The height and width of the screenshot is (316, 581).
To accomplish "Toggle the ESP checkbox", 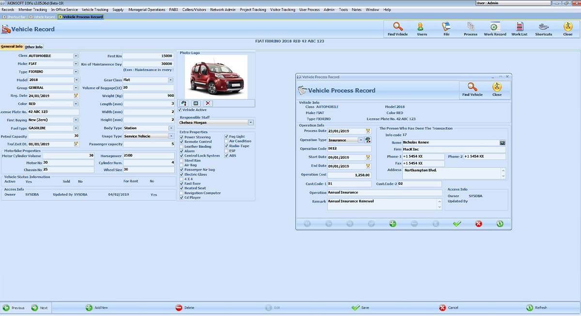I will (x=226, y=151).
